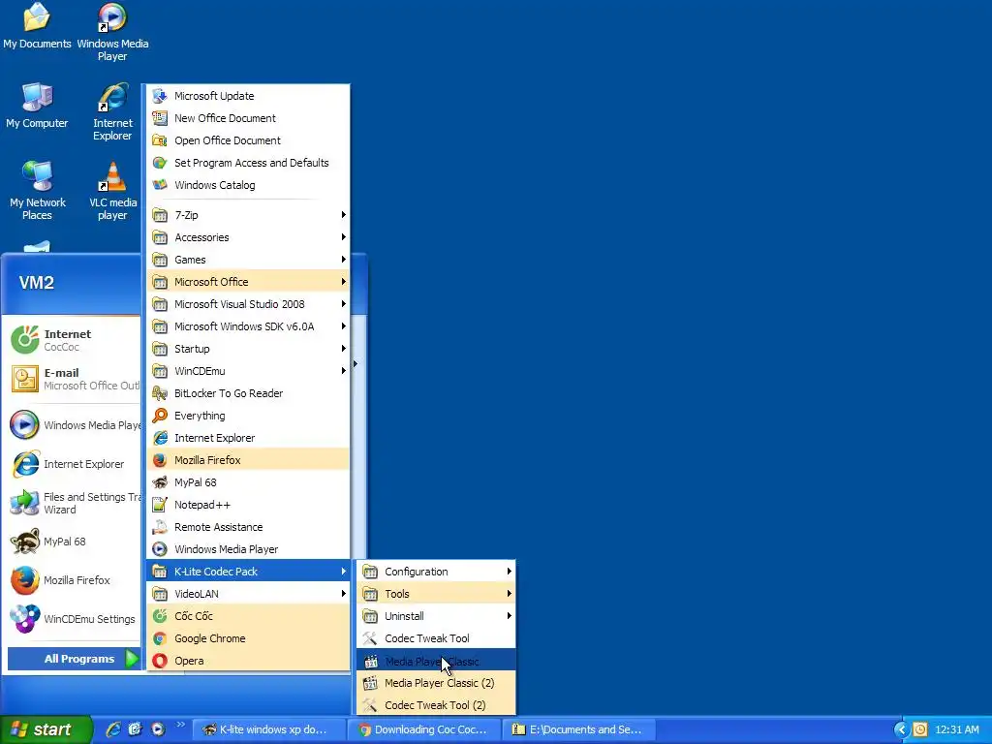Click the Opera icon in programs list
The height and width of the screenshot is (744, 992).
160,661
